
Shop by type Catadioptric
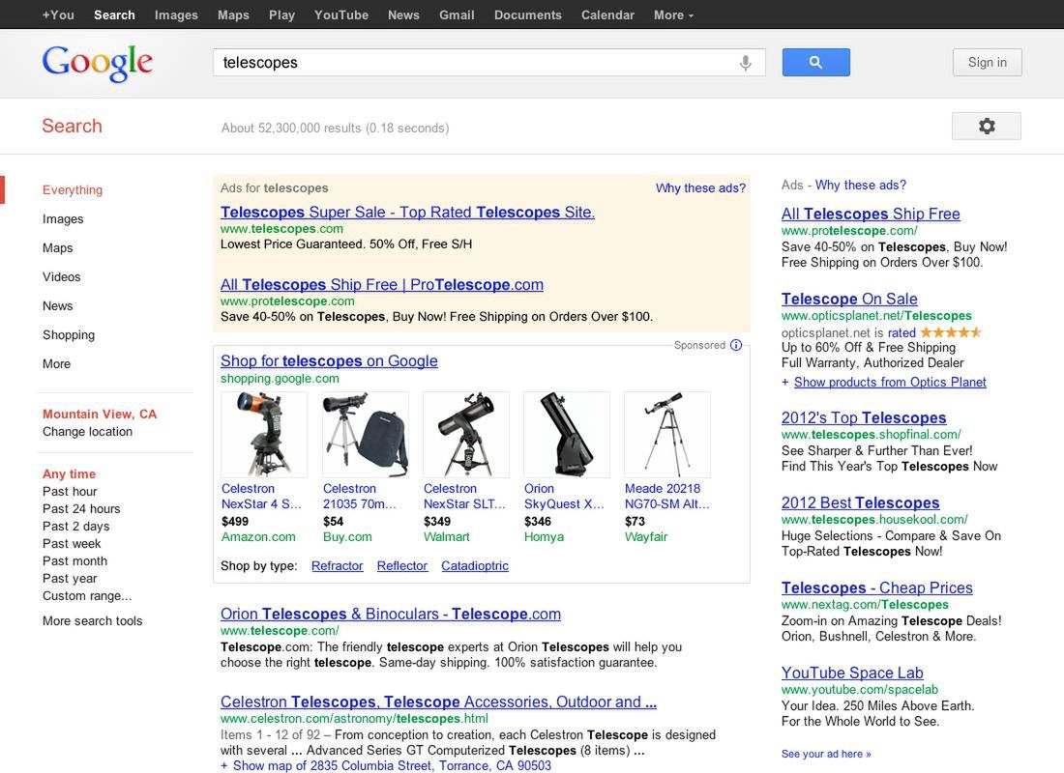coord(474,565)
